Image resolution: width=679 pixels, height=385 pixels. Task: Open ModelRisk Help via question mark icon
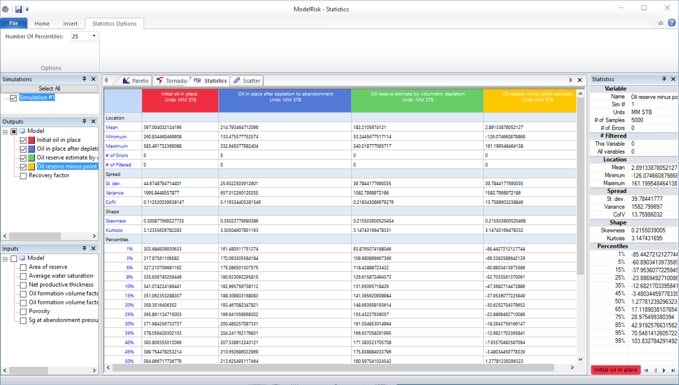point(672,22)
